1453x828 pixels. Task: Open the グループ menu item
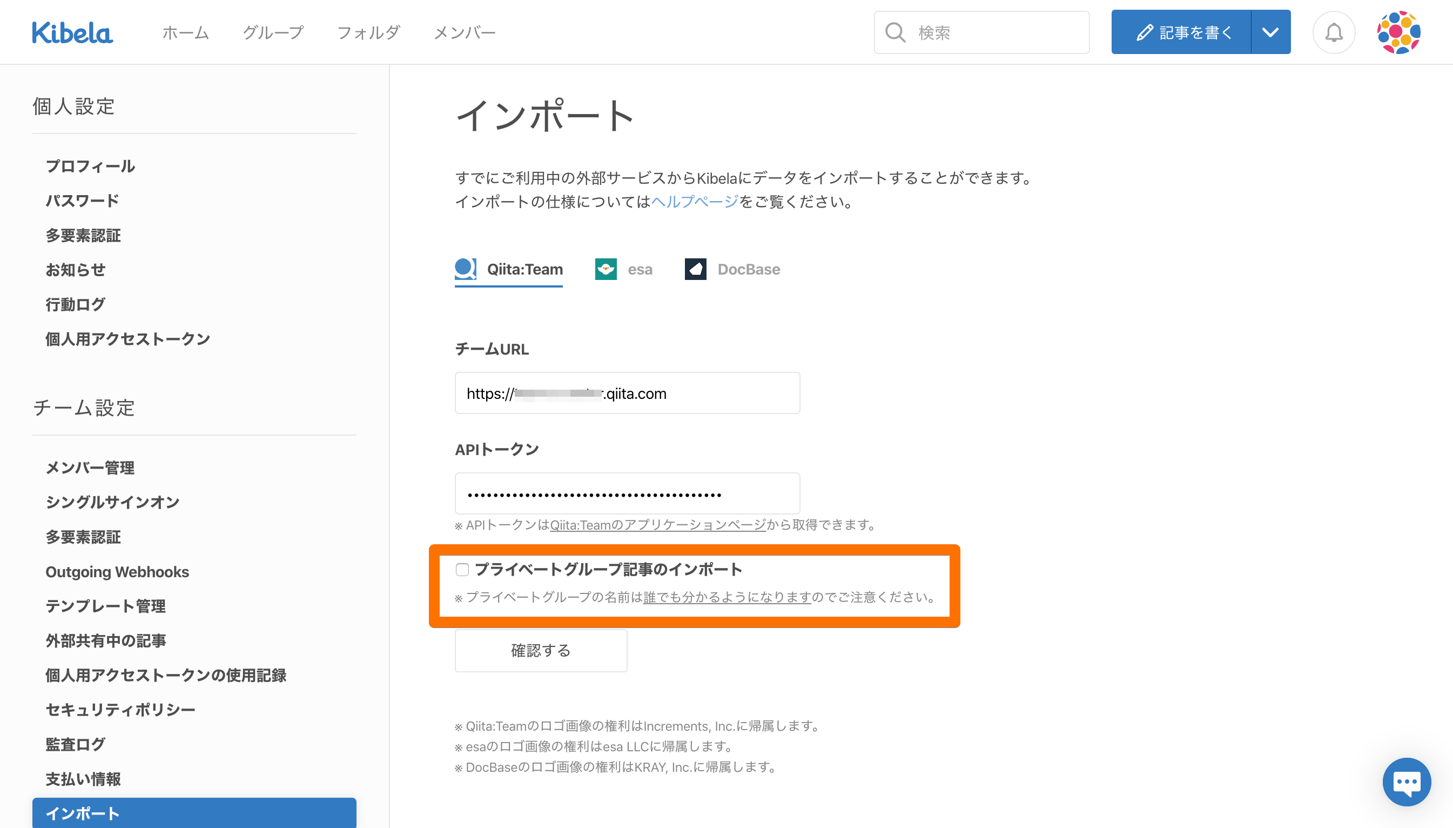point(273,32)
